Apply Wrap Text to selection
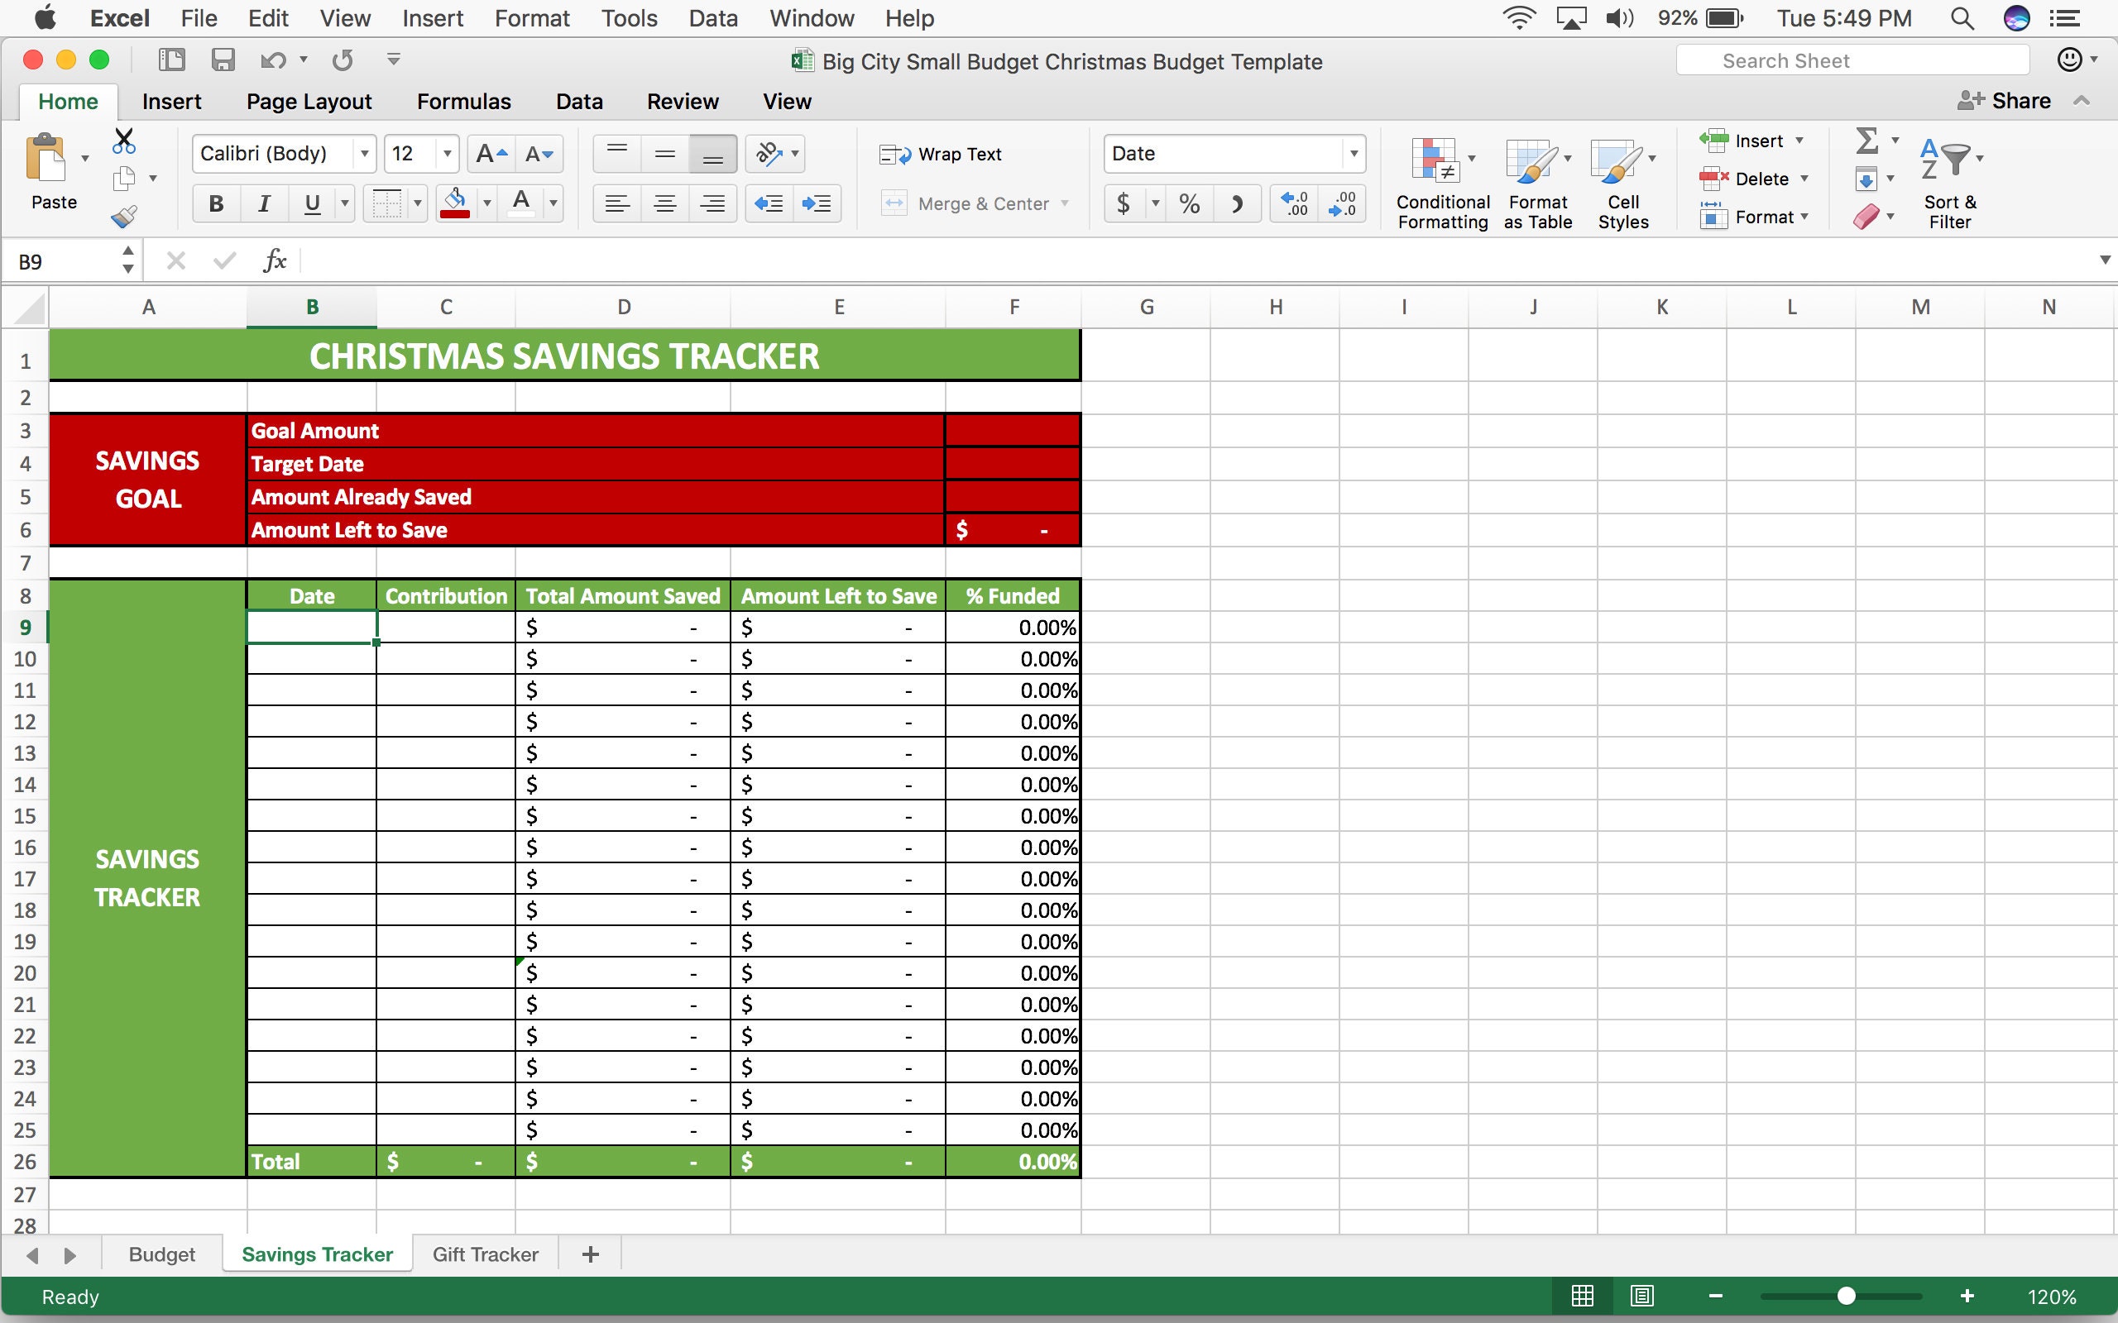Screen dimensions: 2118x1323 (943, 153)
